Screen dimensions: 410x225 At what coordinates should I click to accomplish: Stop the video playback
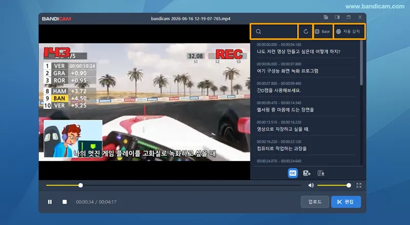pyautogui.click(x=65, y=202)
